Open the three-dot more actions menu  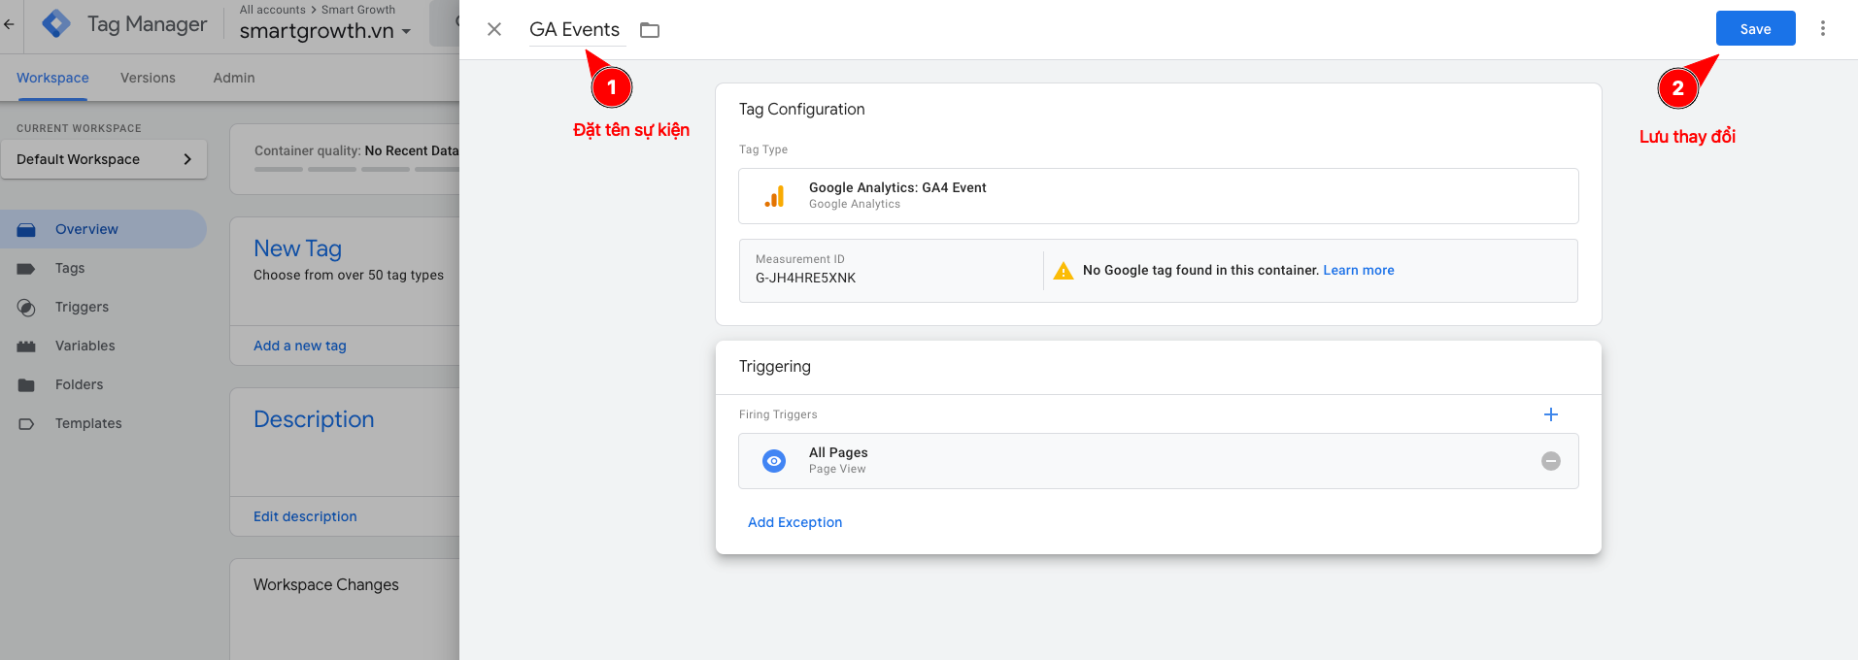[x=1822, y=29]
